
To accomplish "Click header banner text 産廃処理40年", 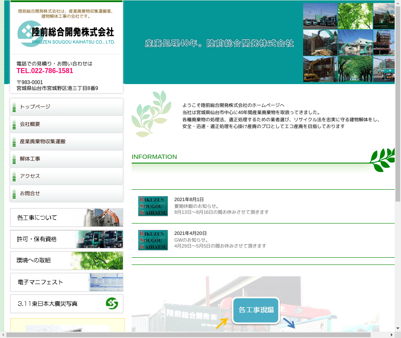I will 219,43.
